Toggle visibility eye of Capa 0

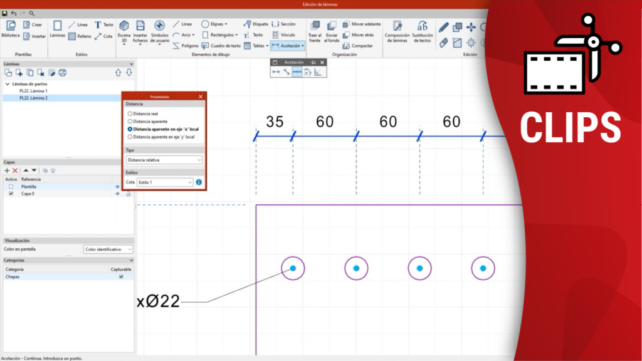[117, 194]
